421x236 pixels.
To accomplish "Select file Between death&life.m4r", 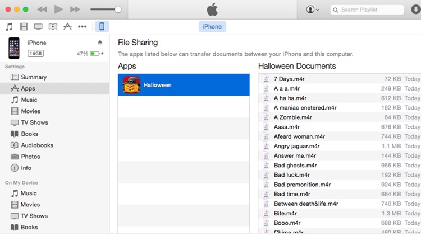I will (340, 204).
